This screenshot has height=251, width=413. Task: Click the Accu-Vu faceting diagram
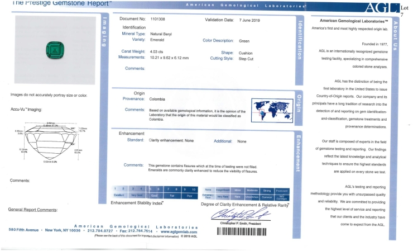pos(51,143)
